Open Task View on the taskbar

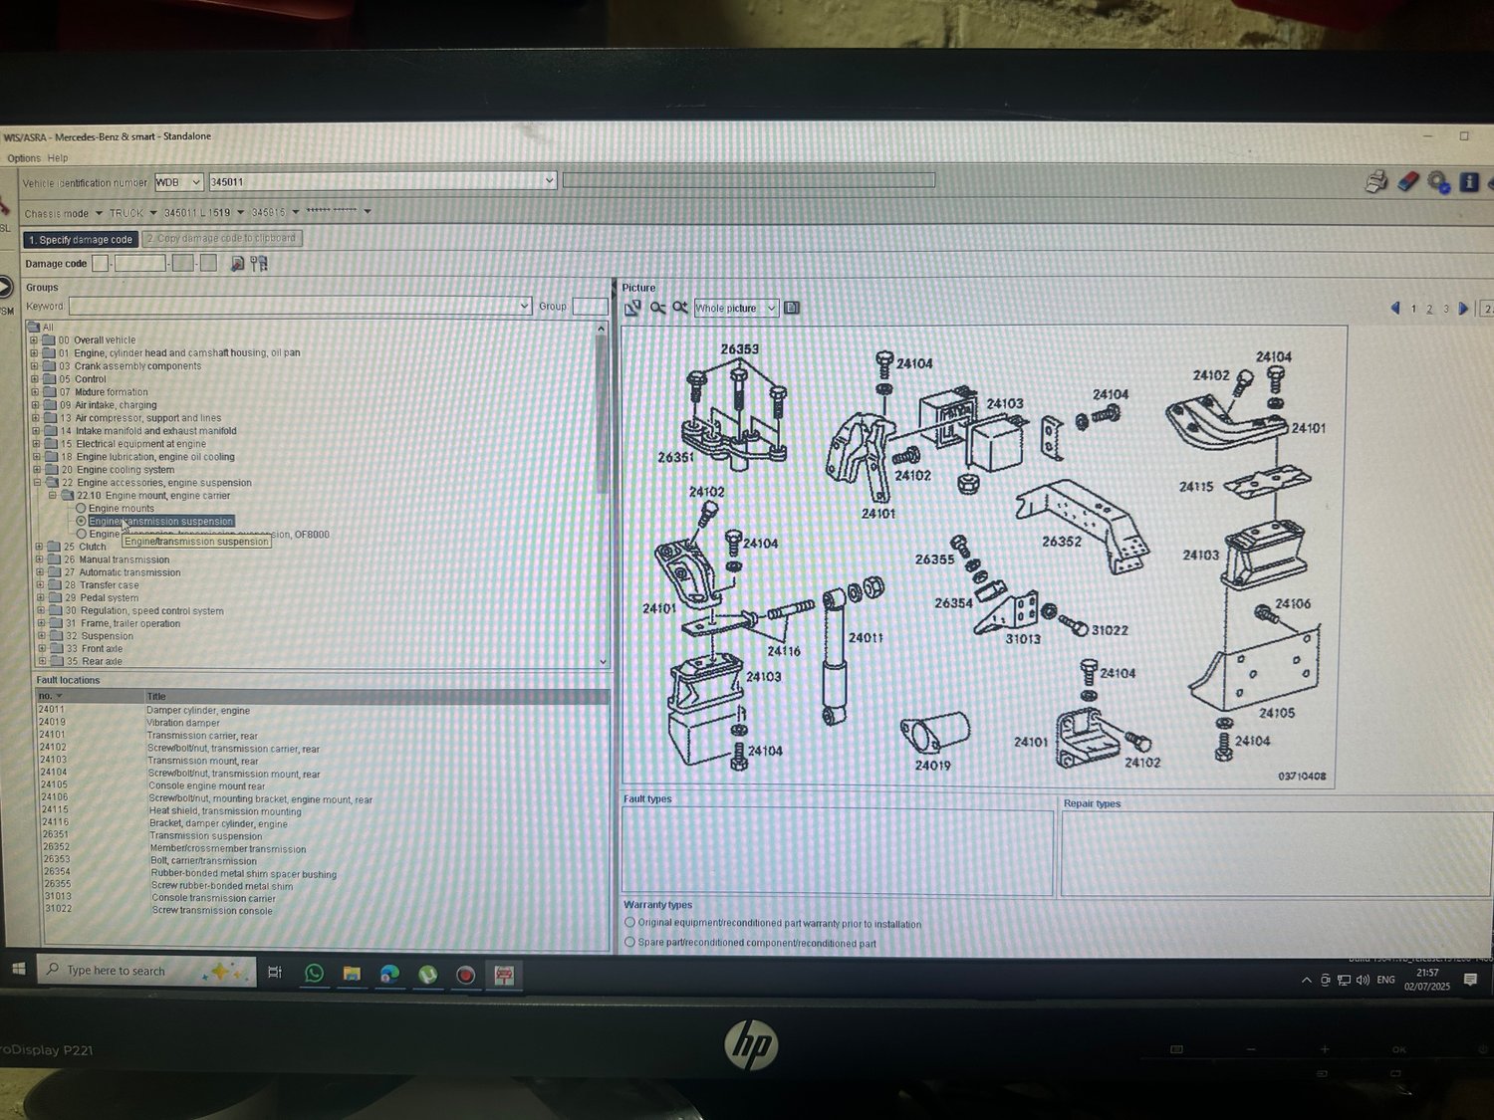point(275,973)
